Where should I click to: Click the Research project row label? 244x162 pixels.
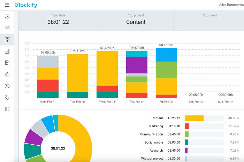[x=156, y=151]
